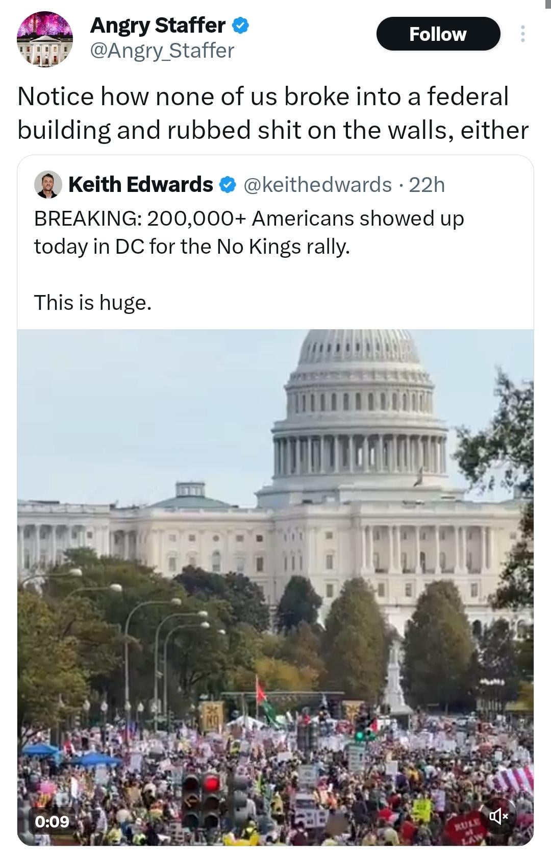Click Keith Edwards' blue verified badge
The width and height of the screenshot is (551, 852).
(228, 185)
